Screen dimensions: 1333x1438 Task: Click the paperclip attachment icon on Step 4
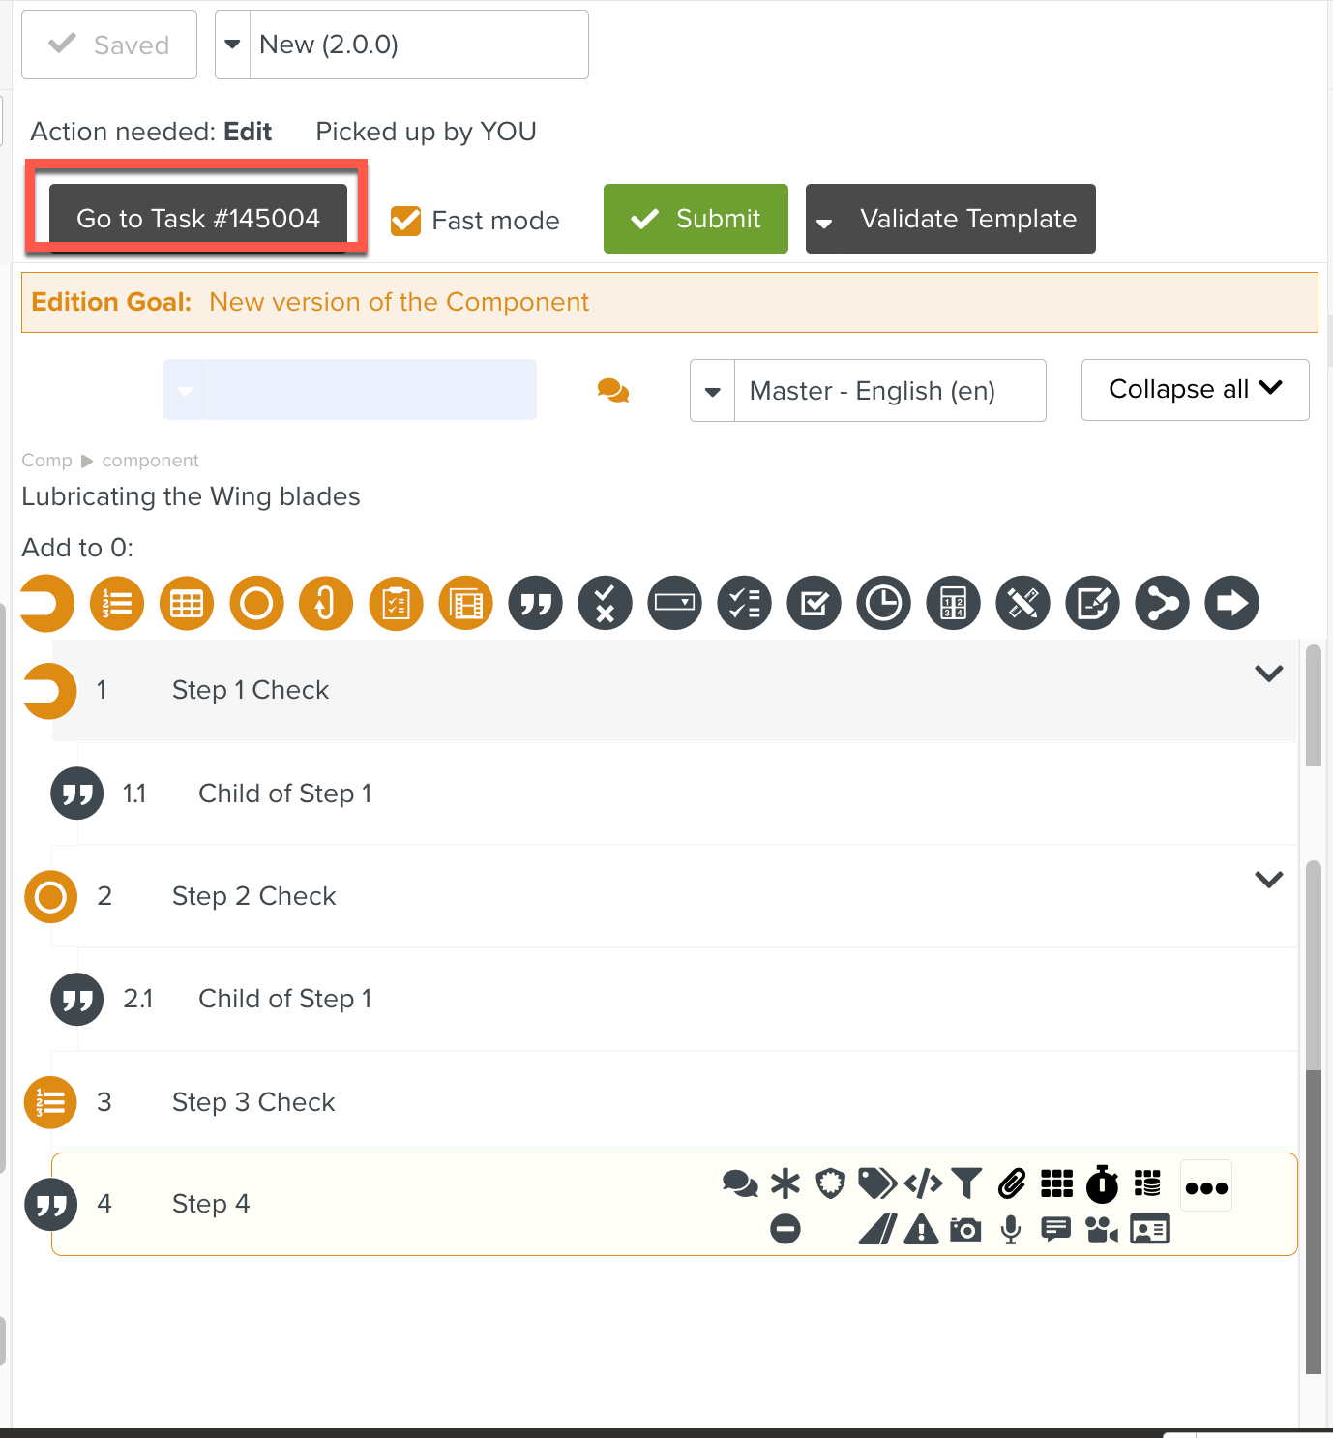click(x=1012, y=1183)
